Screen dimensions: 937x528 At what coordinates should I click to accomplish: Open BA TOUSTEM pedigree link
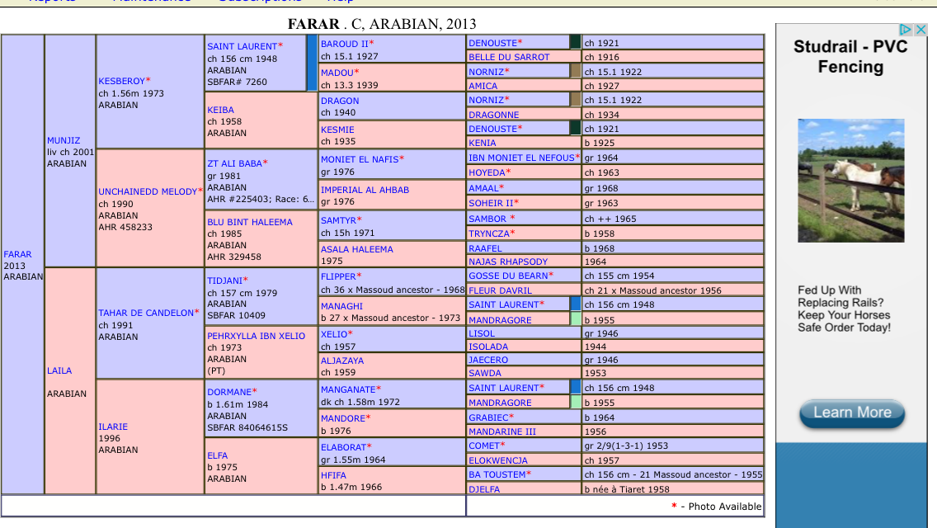pos(497,474)
